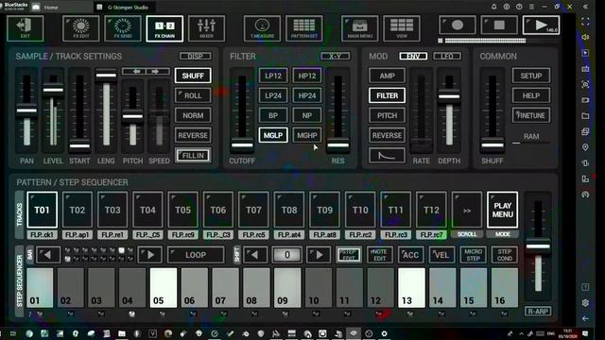Screen dimensions: 605x340
Task: Toggle FINETUNE mode
Action: pos(531,115)
